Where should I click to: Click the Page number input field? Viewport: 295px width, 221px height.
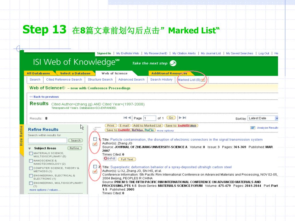pyautogui.click(x=150, y=118)
